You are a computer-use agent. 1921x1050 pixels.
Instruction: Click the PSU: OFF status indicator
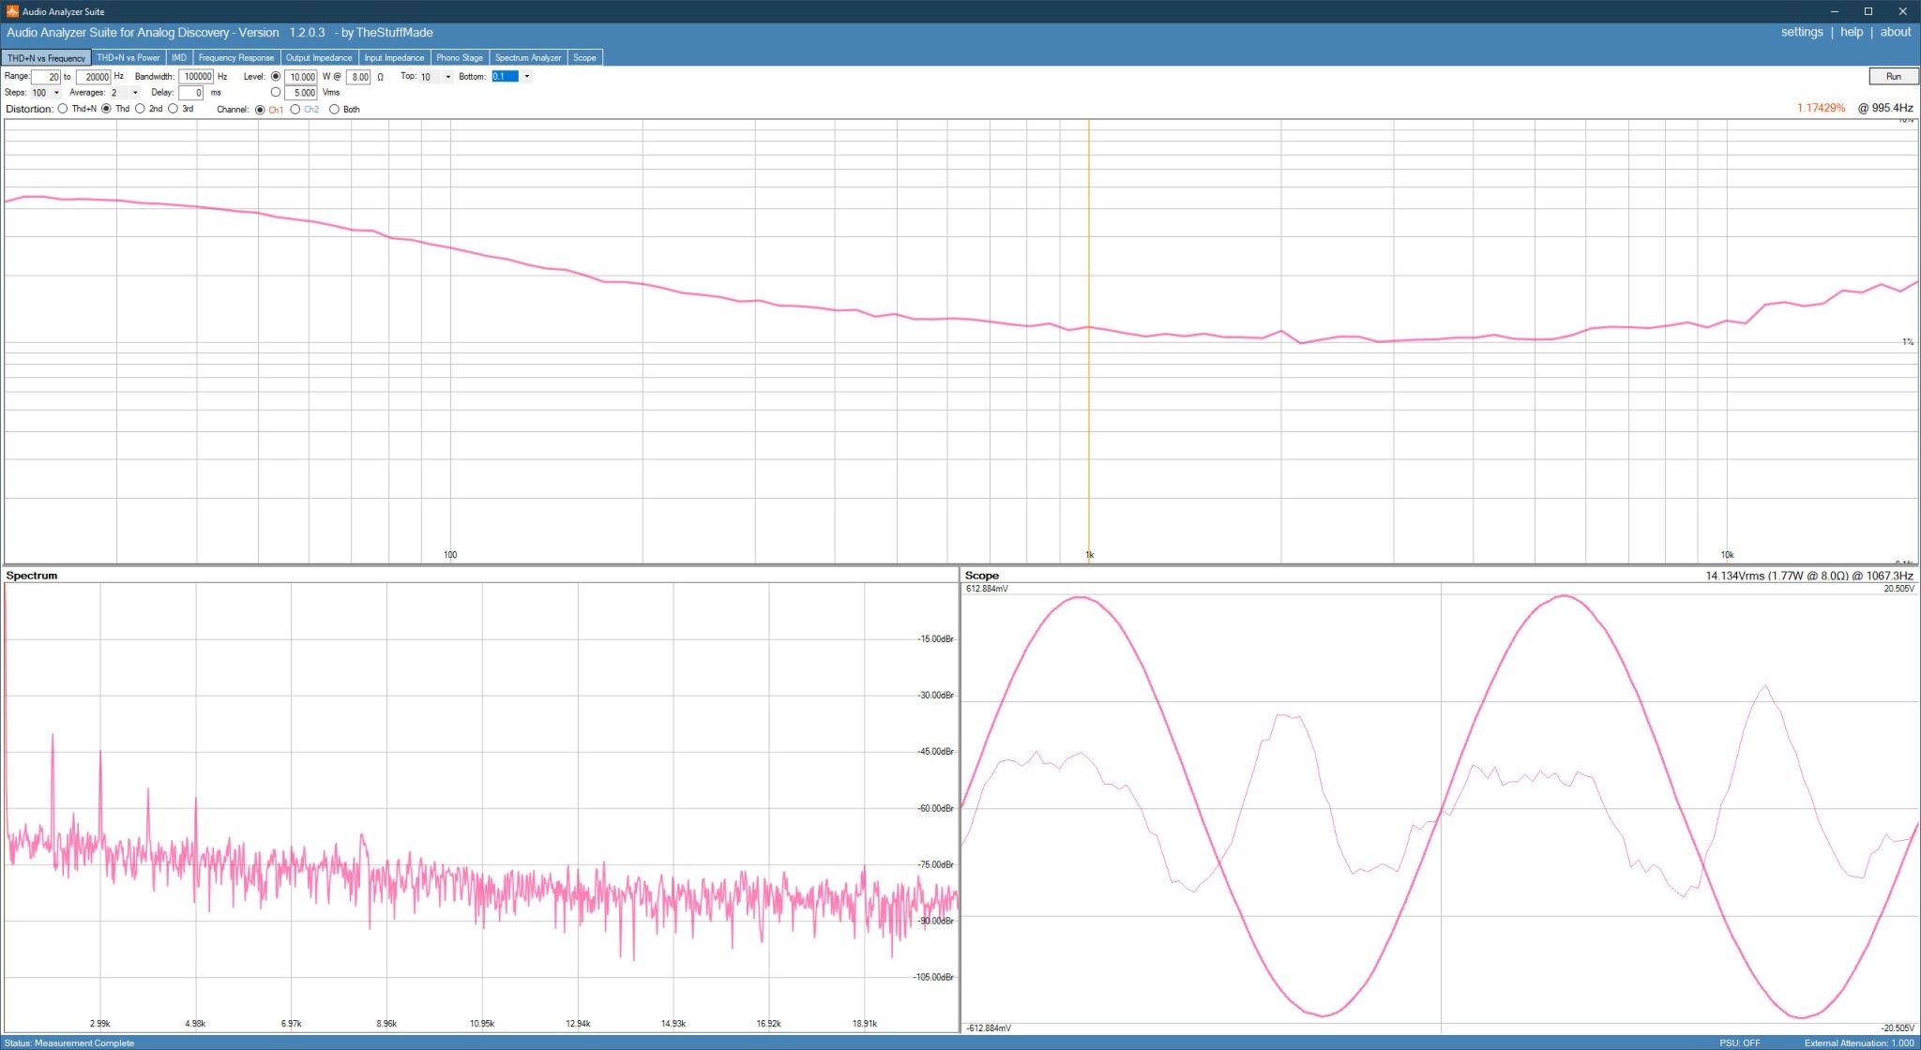(1740, 1042)
